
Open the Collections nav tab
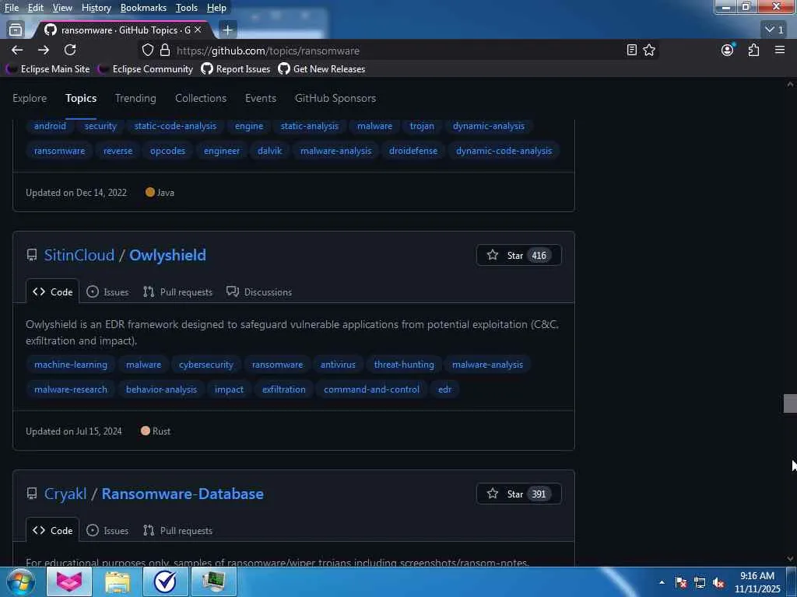(x=201, y=98)
